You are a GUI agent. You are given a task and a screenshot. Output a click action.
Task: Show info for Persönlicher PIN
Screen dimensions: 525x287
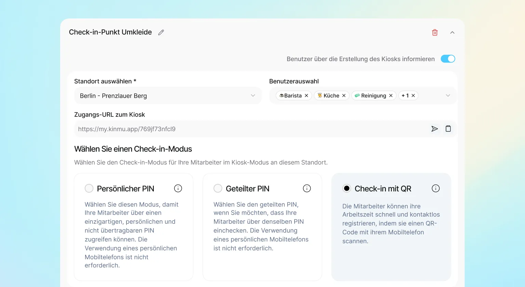pyautogui.click(x=178, y=188)
